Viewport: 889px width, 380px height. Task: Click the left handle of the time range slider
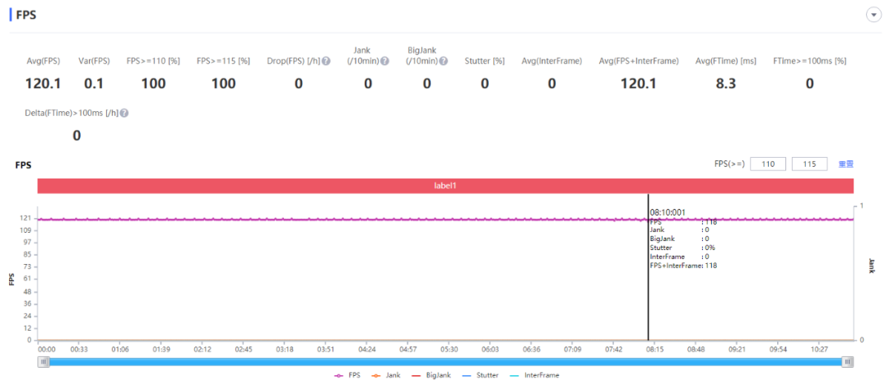coord(44,362)
